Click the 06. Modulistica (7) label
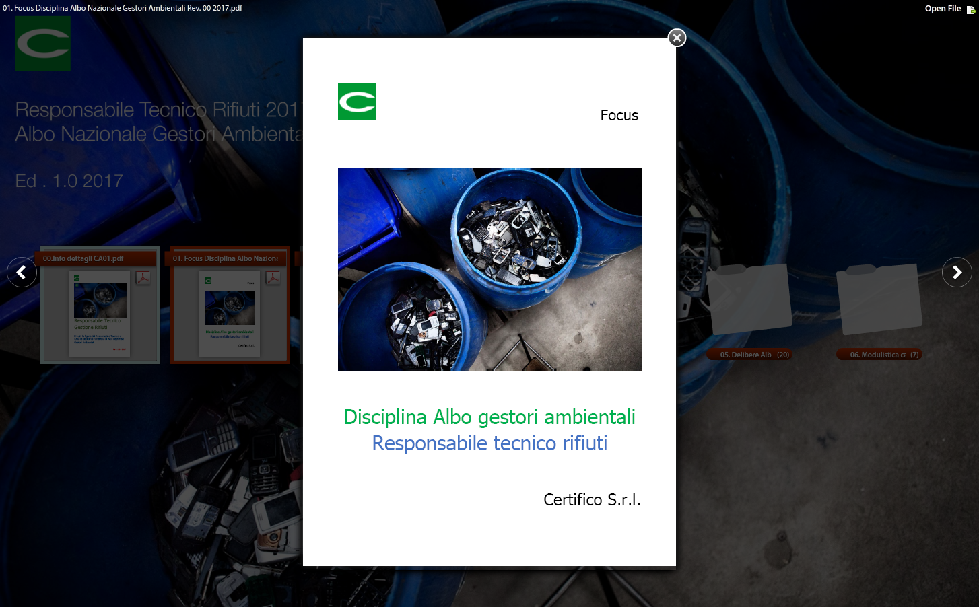 point(879,355)
